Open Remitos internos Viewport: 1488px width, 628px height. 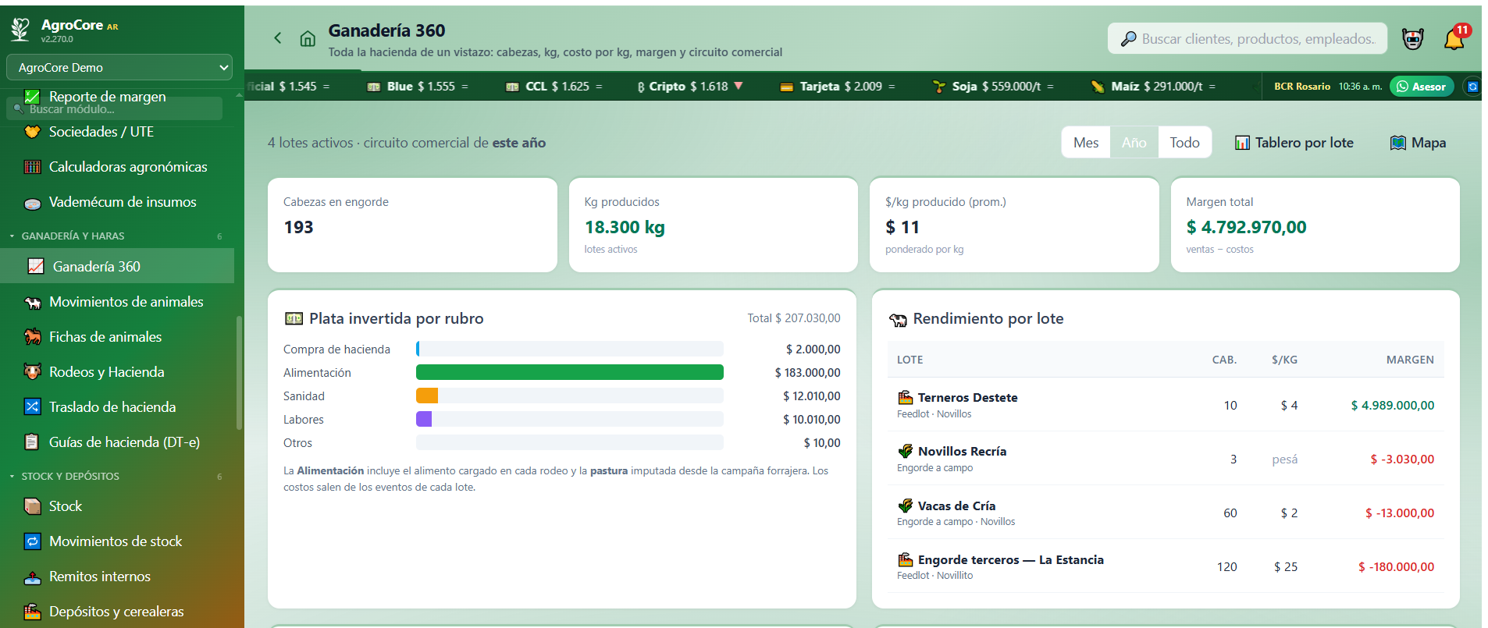click(x=117, y=577)
